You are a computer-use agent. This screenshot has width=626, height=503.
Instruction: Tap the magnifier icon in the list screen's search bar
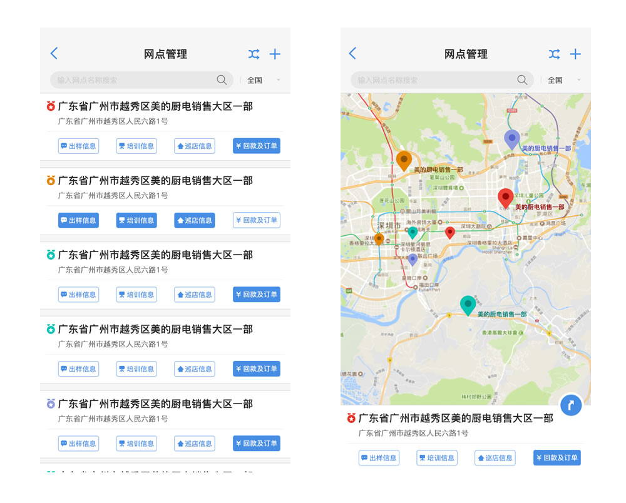[x=222, y=80]
